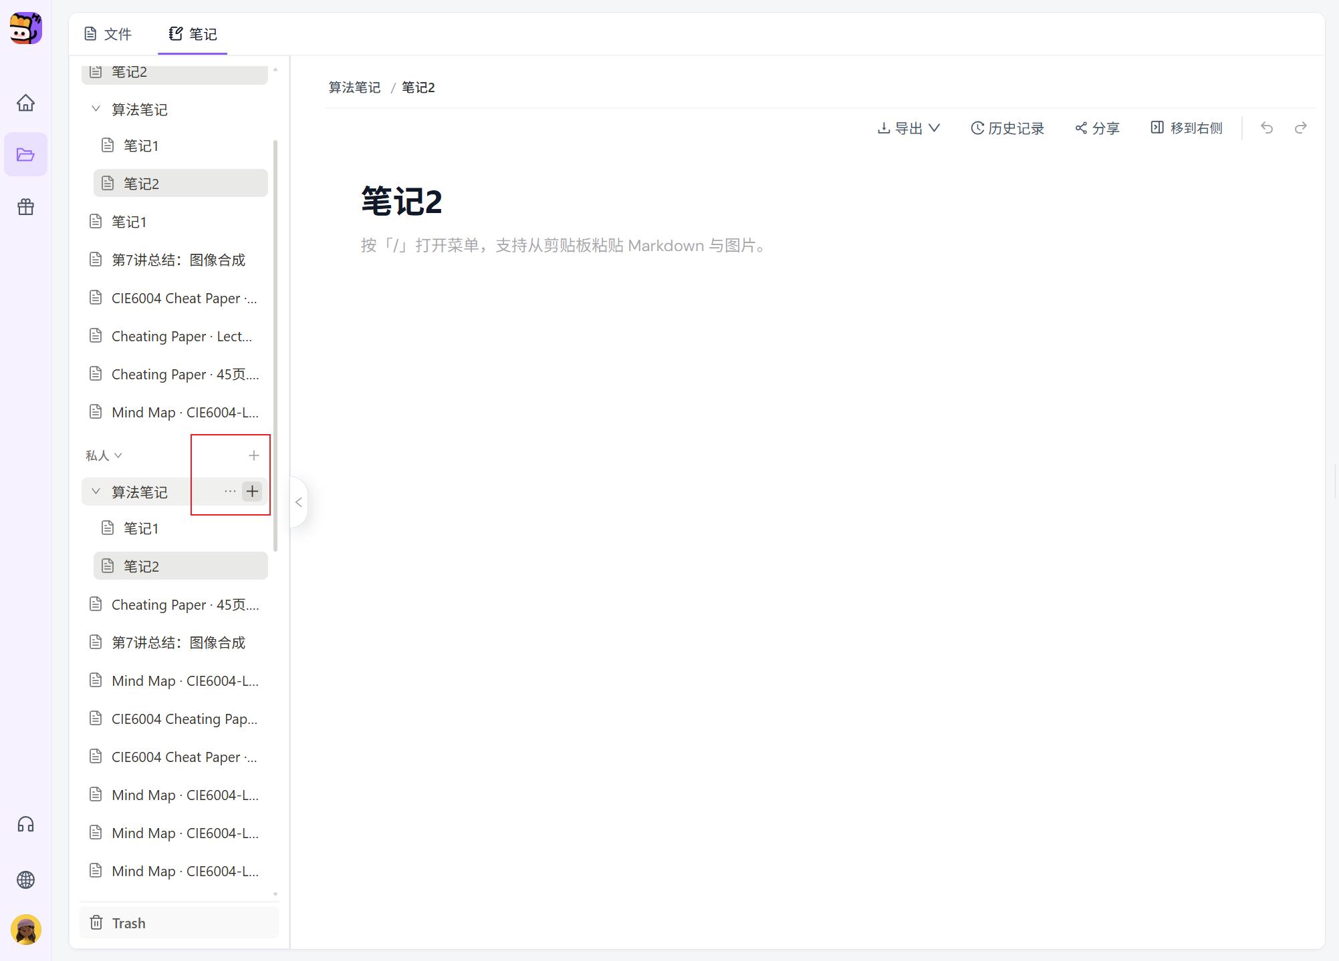Click 笔记2 in the breadcrumb

[x=418, y=87]
